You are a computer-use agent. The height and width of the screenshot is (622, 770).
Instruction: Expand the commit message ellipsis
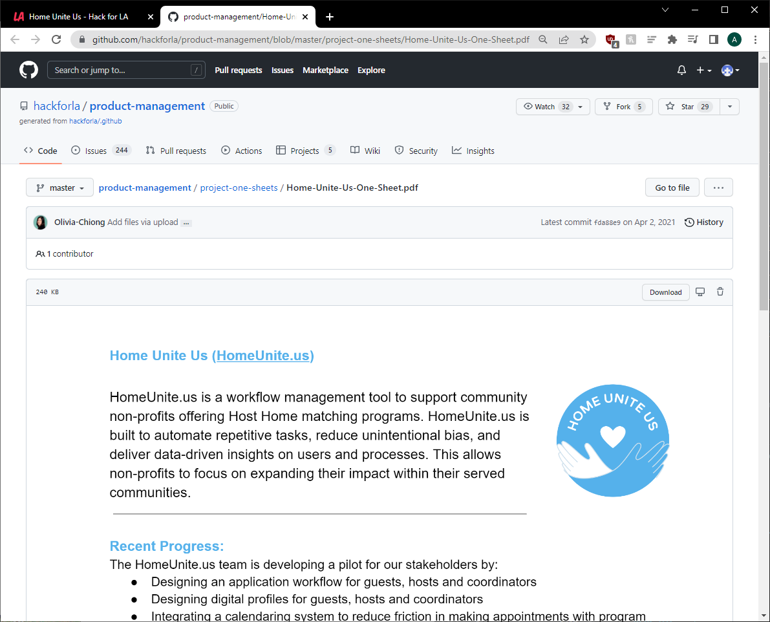[x=186, y=223]
